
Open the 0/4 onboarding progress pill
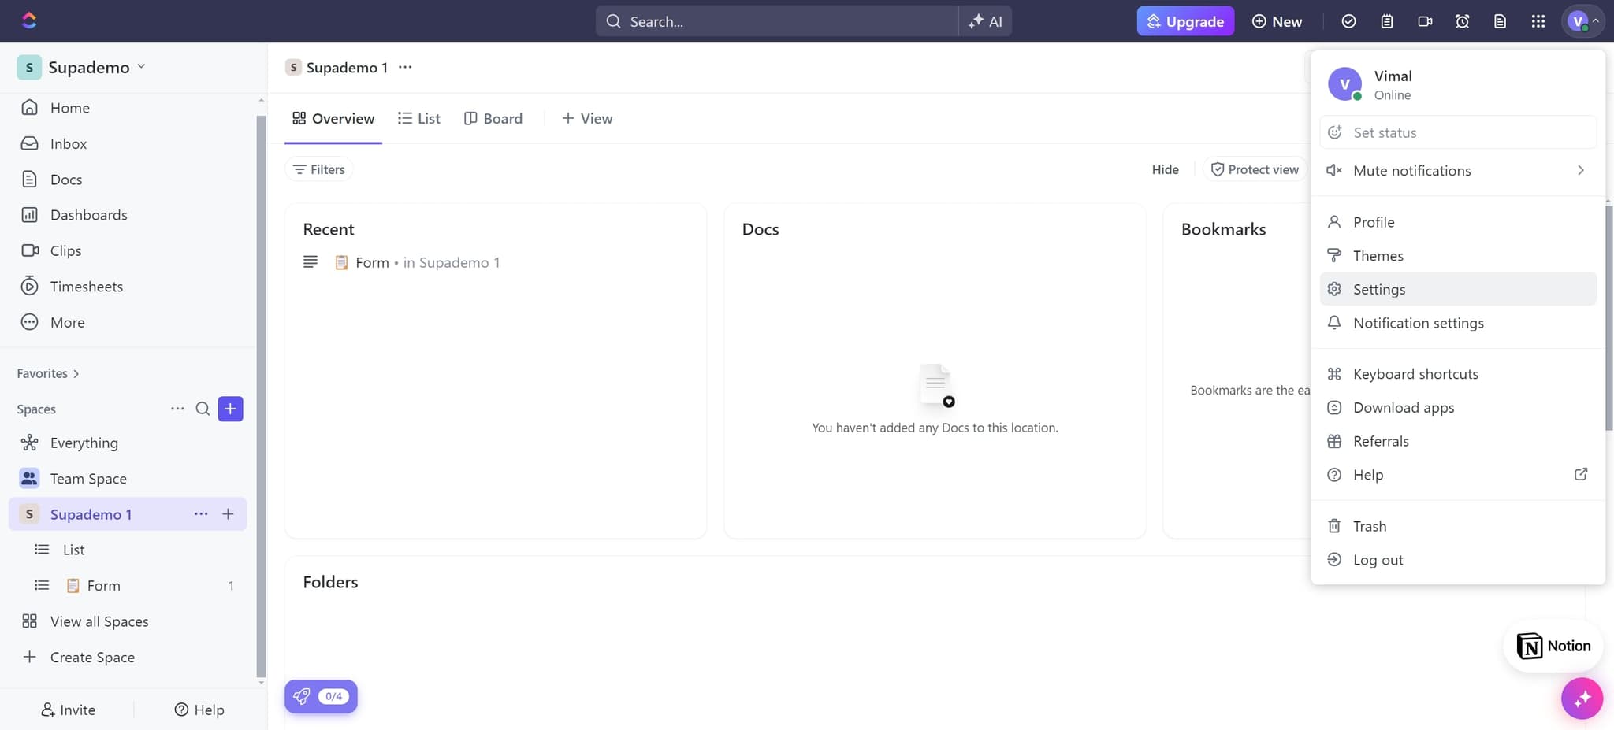[x=321, y=696]
